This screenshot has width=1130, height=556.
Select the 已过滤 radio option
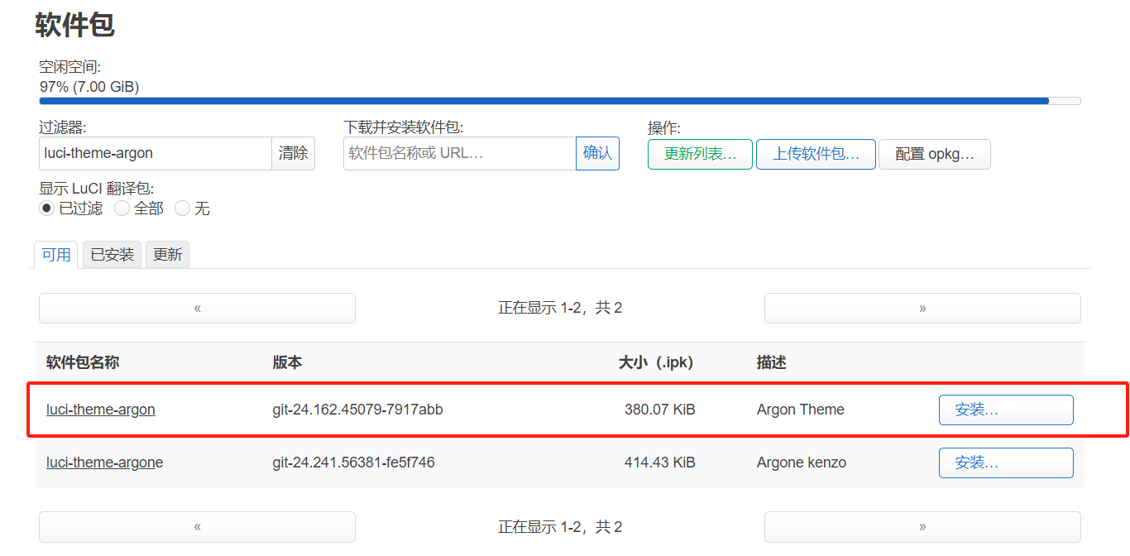pyautogui.click(x=47, y=208)
